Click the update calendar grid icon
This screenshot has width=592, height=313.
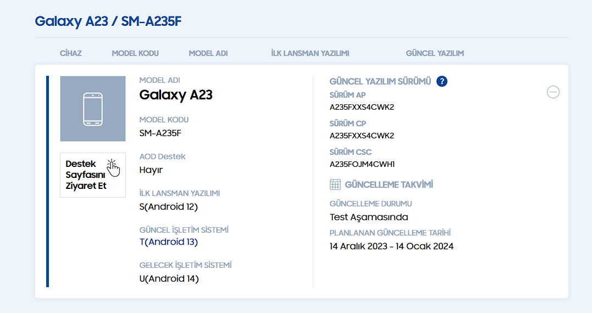tap(335, 185)
